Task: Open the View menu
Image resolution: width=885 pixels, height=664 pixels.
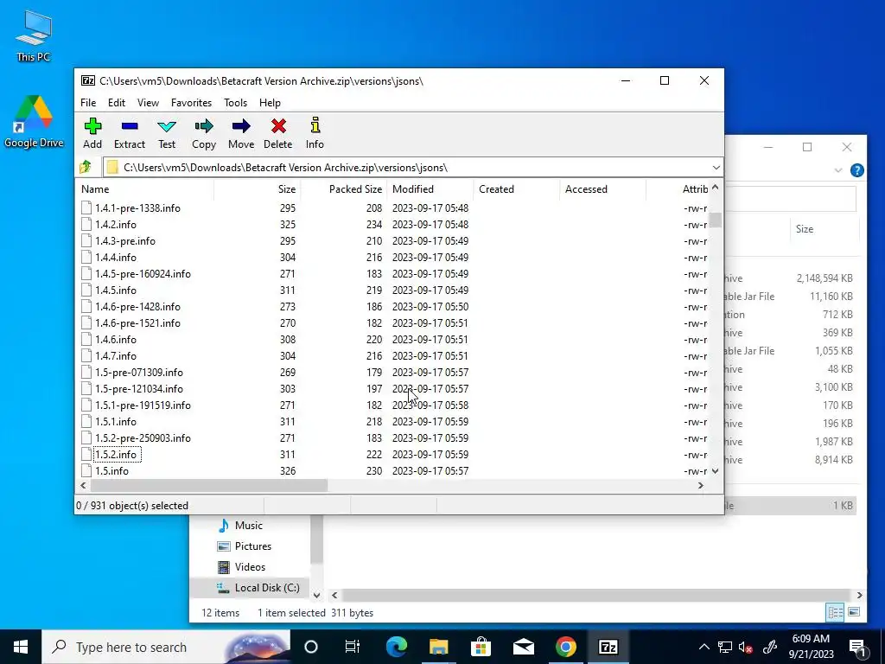Action: 148,103
